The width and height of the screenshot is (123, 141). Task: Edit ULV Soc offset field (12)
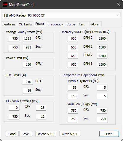point(41,116)
